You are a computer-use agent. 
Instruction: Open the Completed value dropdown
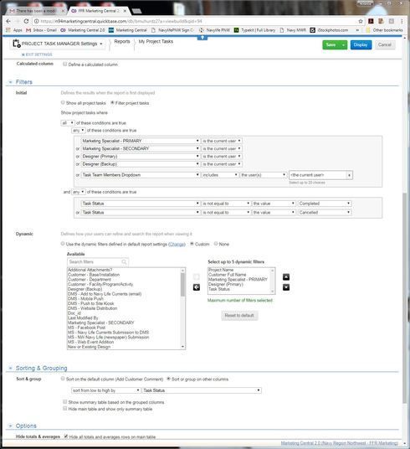325,204
